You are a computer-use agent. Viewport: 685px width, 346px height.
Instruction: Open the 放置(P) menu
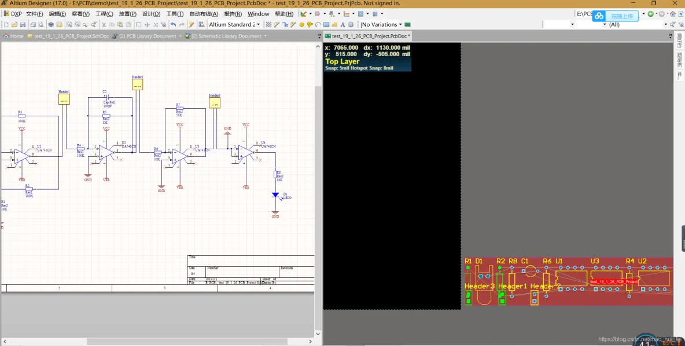[x=127, y=13]
